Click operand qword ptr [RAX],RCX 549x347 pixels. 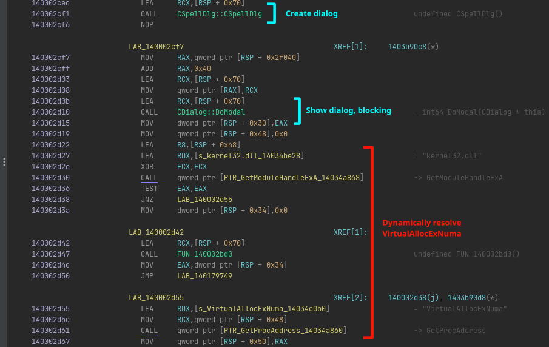point(217,90)
